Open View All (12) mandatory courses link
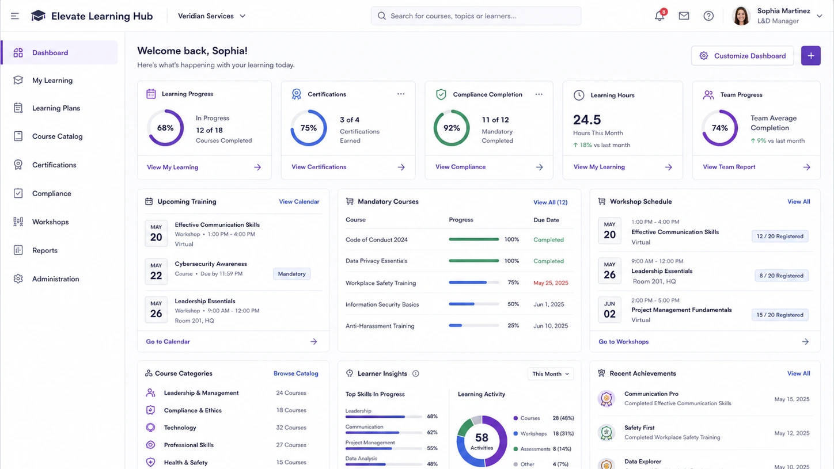 550,202
